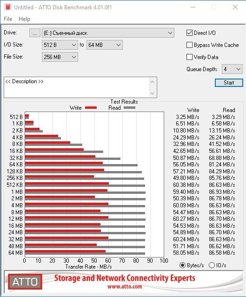Close the ATTO Disk Benchmark window

coord(235,7)
